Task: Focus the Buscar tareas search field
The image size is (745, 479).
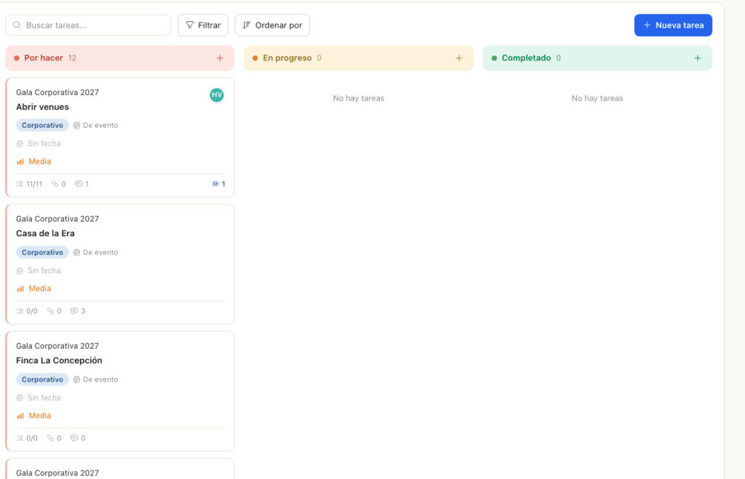Action: [x=88, y=25]
